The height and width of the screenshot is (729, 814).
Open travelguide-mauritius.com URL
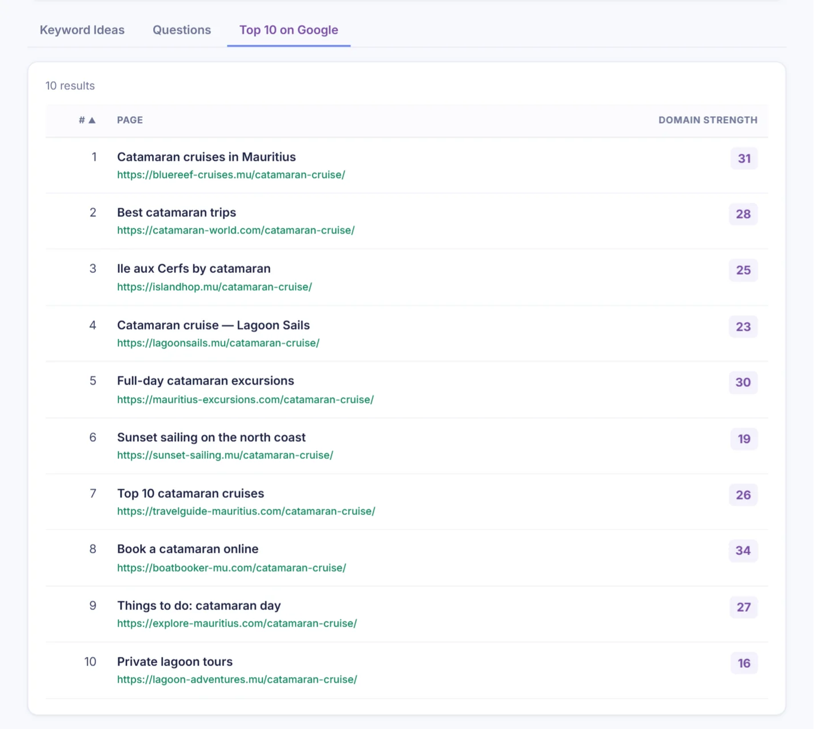(x=246, y=511)
